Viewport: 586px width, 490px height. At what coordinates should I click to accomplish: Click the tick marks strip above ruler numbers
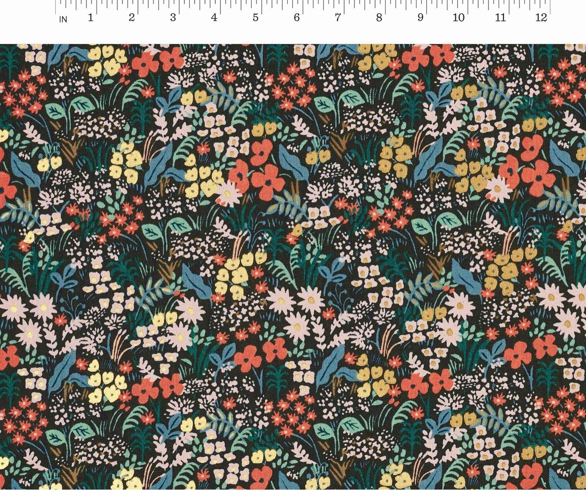pyautogui.click(x=302, y=5)
